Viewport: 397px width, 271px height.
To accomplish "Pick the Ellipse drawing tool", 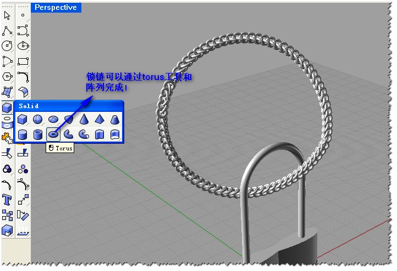I will point(23,46).
